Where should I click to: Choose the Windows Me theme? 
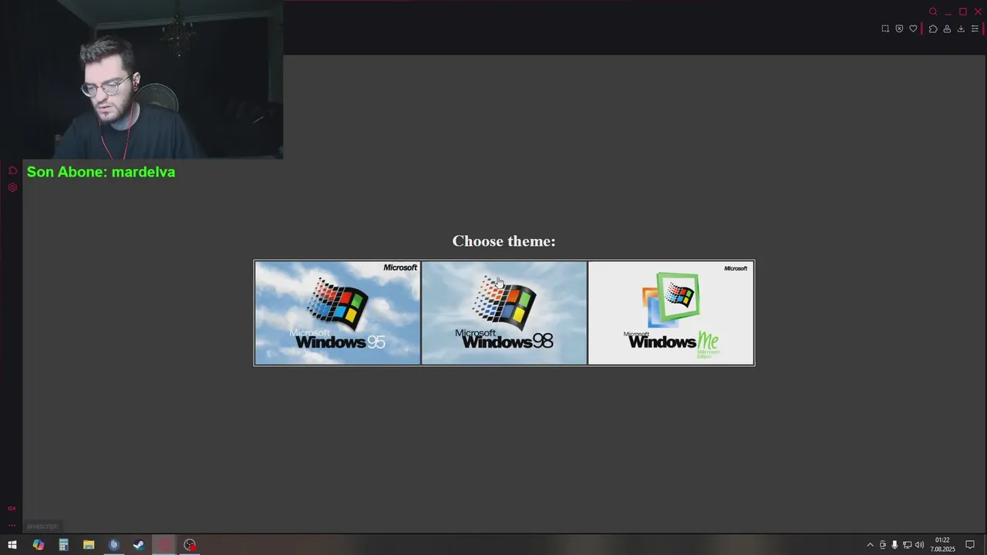click(671, 313)
